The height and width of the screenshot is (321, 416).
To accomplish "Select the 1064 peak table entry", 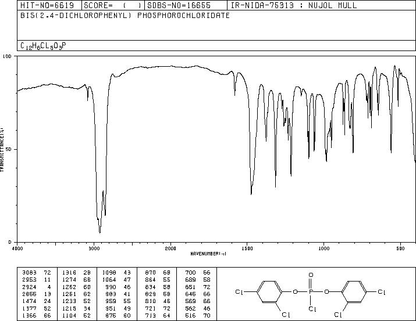I will coord(116,280).
